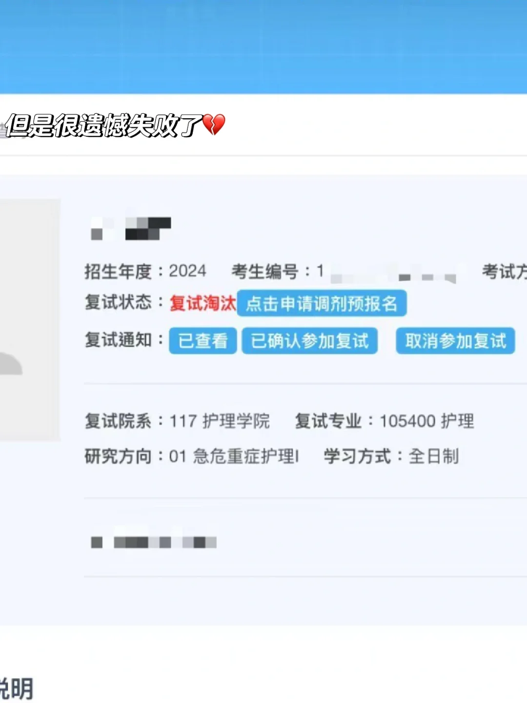Click the 复试通知 label

pos(119,340)
